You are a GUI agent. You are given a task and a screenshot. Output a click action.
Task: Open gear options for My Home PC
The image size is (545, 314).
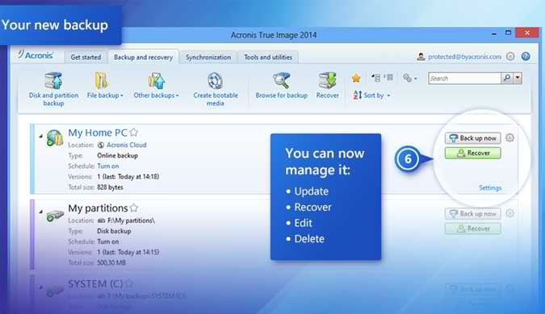[x=510, y=138]
